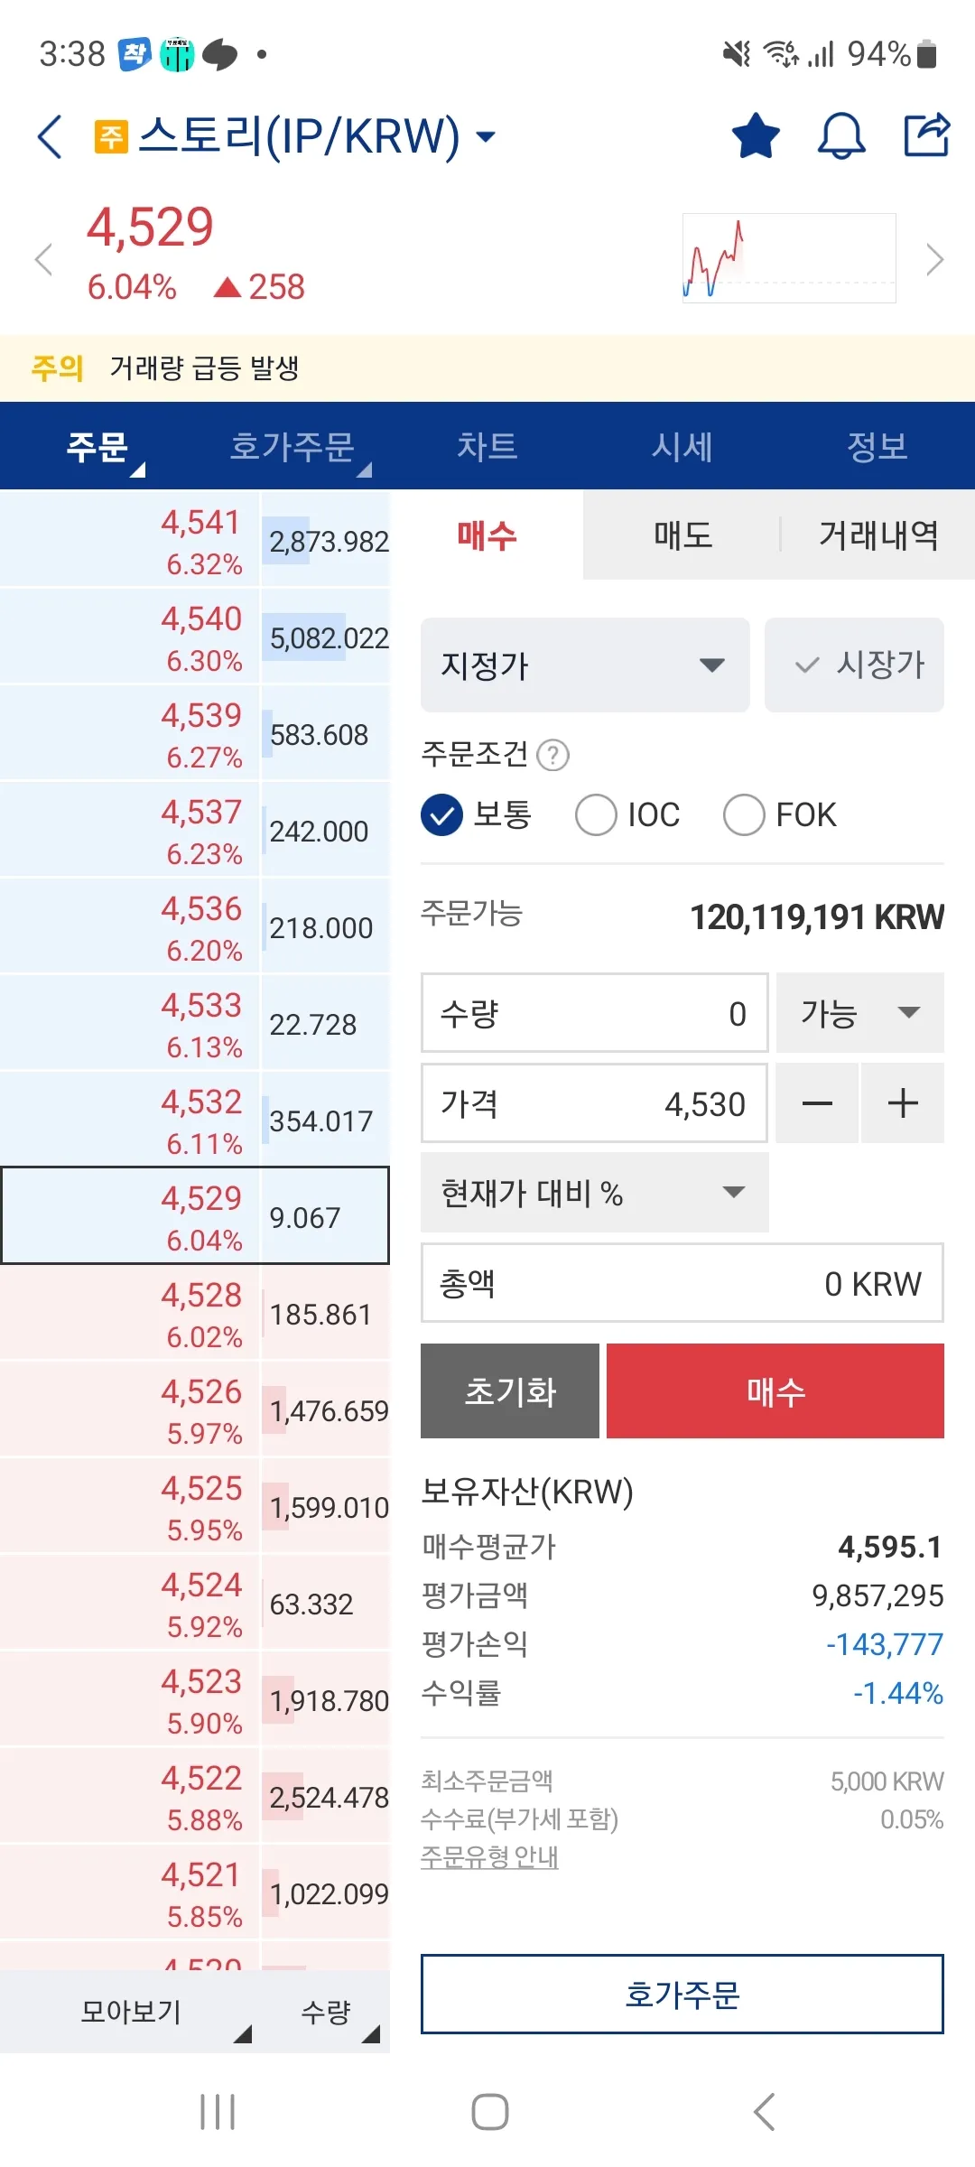
Task: Tap the share icon
Action: point(926,135)
